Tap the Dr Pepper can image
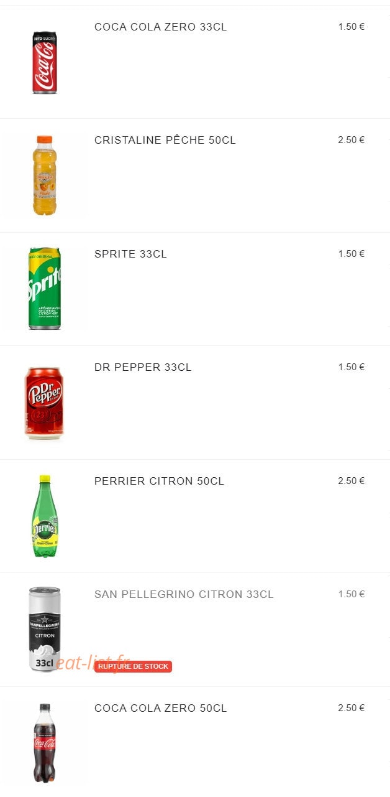 click(x=44, y=403)
